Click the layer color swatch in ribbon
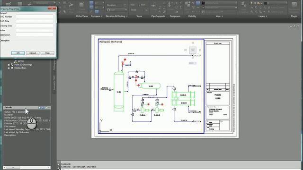303x170 pixels. pyautogui.click(x=266, y=3)
